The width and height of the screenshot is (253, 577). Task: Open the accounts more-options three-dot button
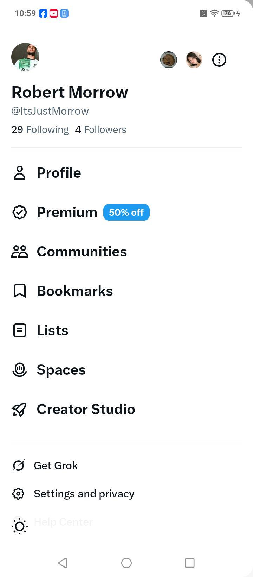219,60
